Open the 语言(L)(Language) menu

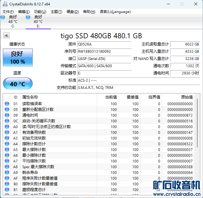[x=115, y=12]
